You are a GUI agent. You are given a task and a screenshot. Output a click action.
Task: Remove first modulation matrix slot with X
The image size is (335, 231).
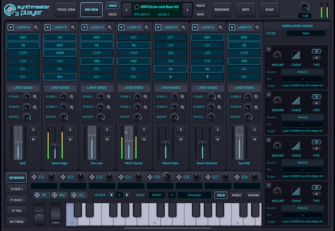269,49
